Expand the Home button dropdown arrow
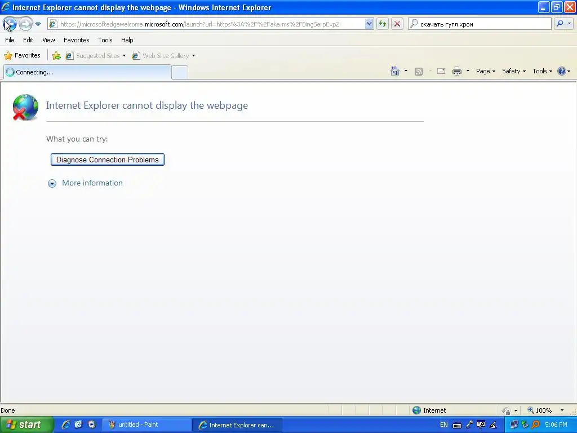Screen dimensions: 577x433 [x=406, y=71]
